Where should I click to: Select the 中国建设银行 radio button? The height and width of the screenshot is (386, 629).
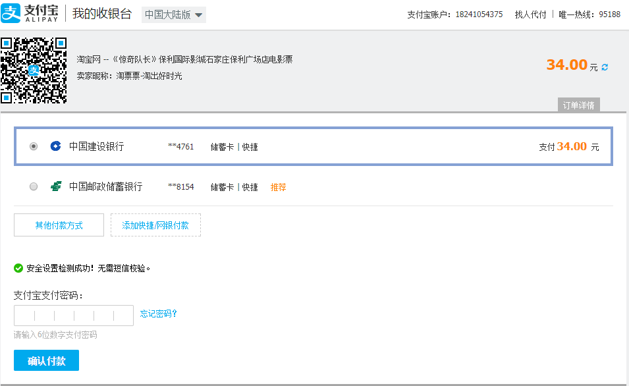click(34, 146)
